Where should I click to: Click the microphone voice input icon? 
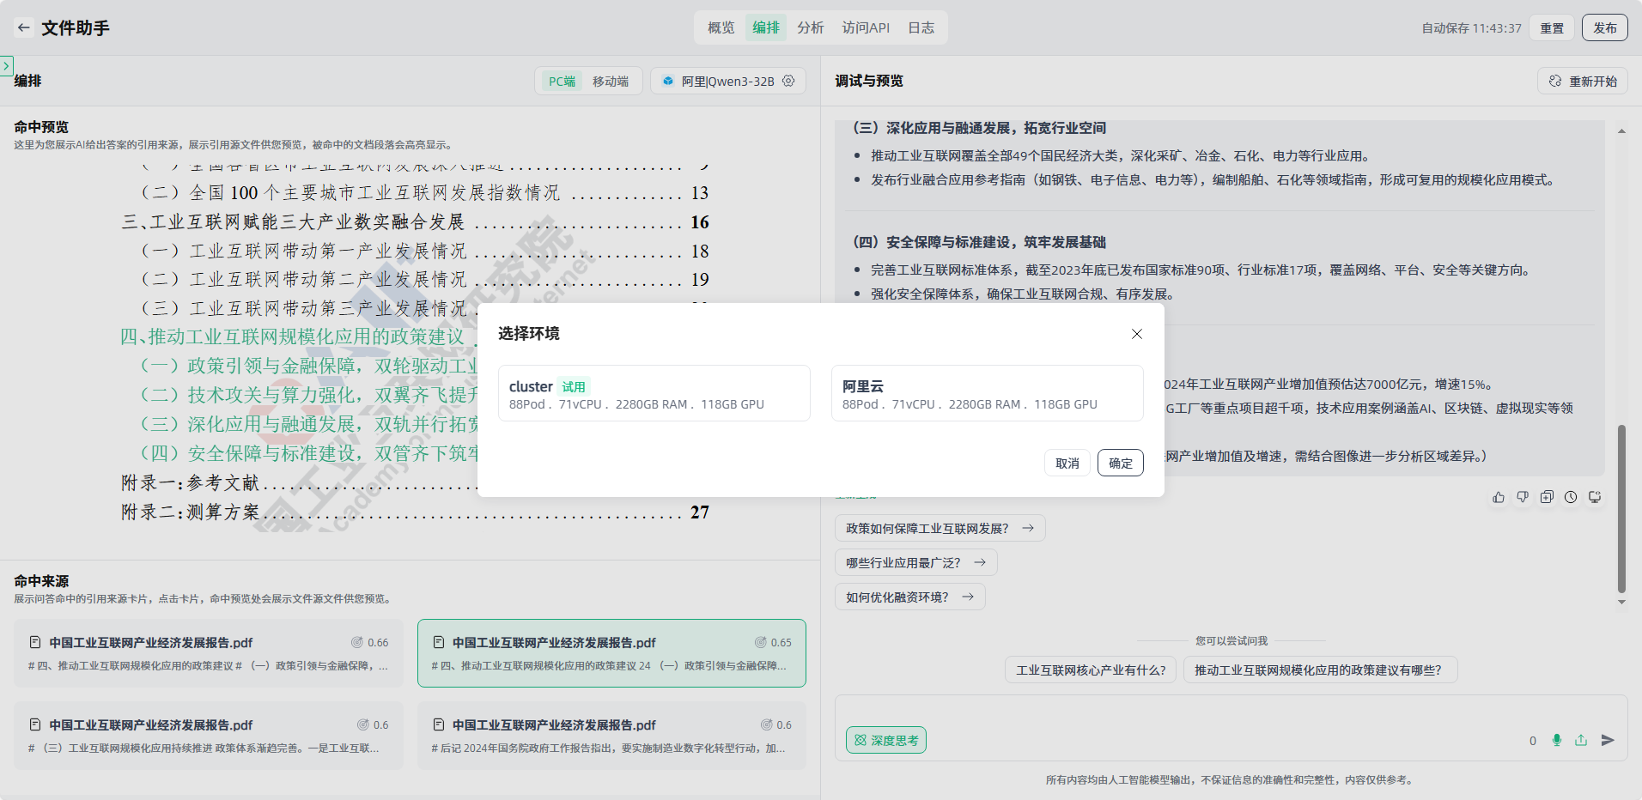click(x=1557, y=740)
